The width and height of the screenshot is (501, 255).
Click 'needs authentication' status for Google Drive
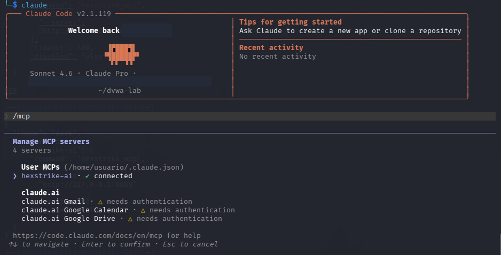(x=179, y=219)
